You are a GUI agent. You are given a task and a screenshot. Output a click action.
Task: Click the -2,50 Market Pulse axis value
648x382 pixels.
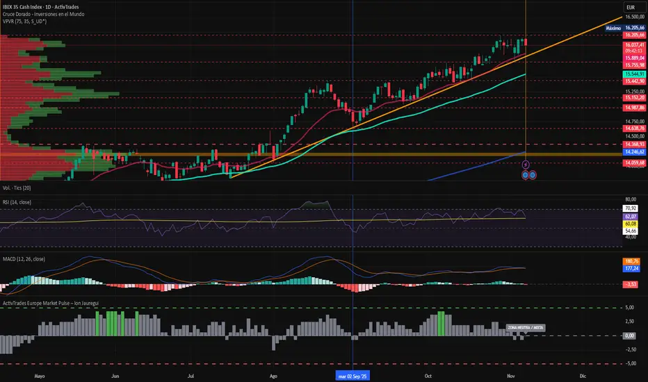pyautogui.click(x=630, y=350)
